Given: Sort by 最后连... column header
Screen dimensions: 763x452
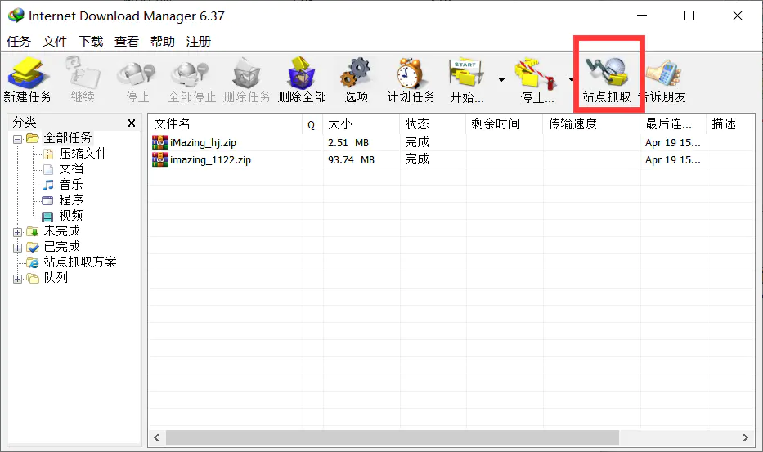Looking at the screenshot, I should [x=673, y=123].
